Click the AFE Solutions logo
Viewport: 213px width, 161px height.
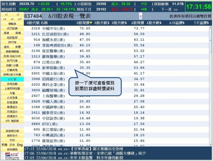12,156
